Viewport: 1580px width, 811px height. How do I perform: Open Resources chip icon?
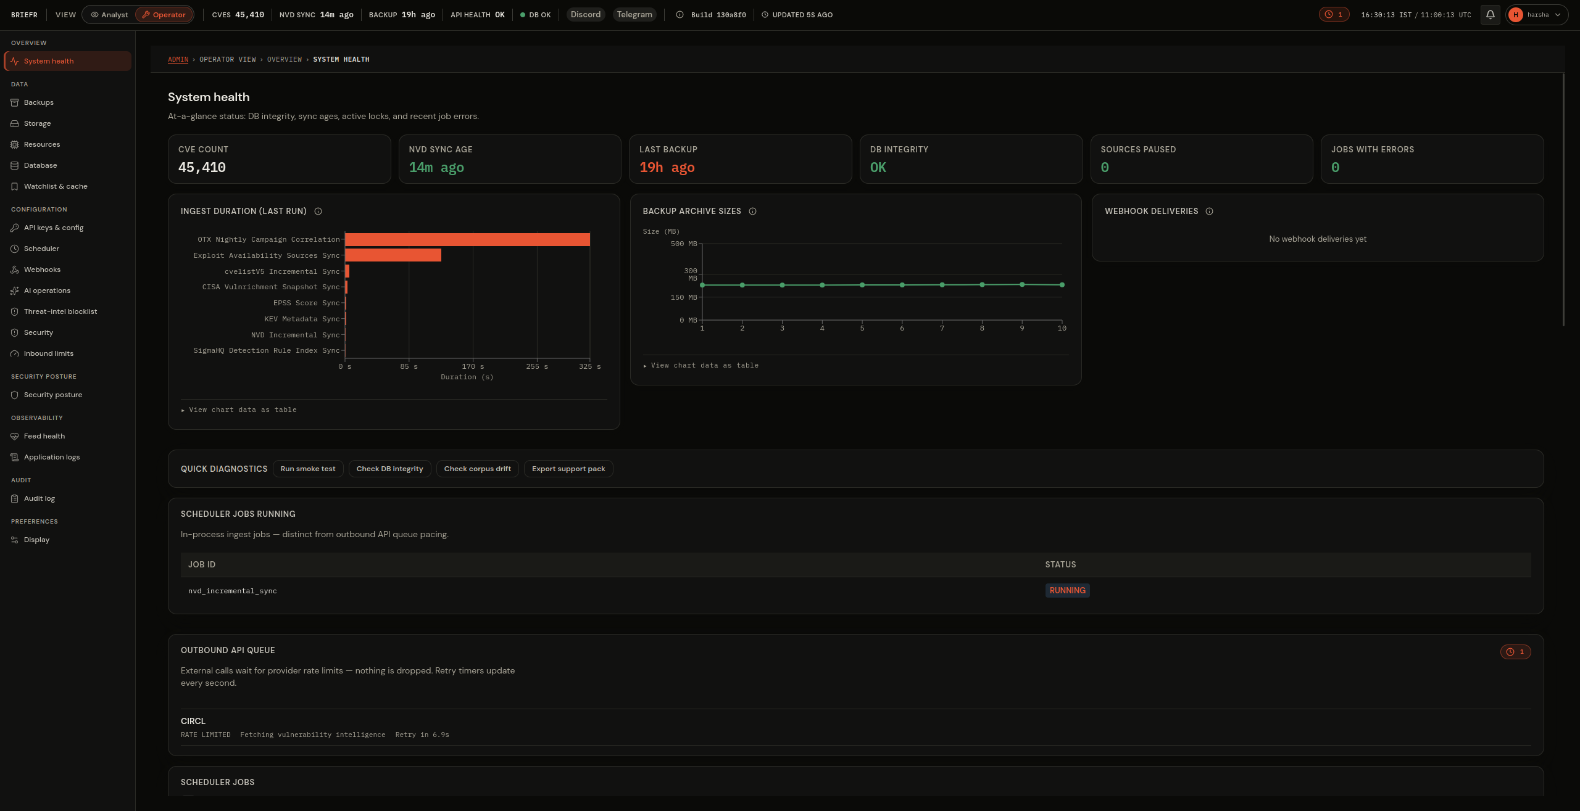15,144
